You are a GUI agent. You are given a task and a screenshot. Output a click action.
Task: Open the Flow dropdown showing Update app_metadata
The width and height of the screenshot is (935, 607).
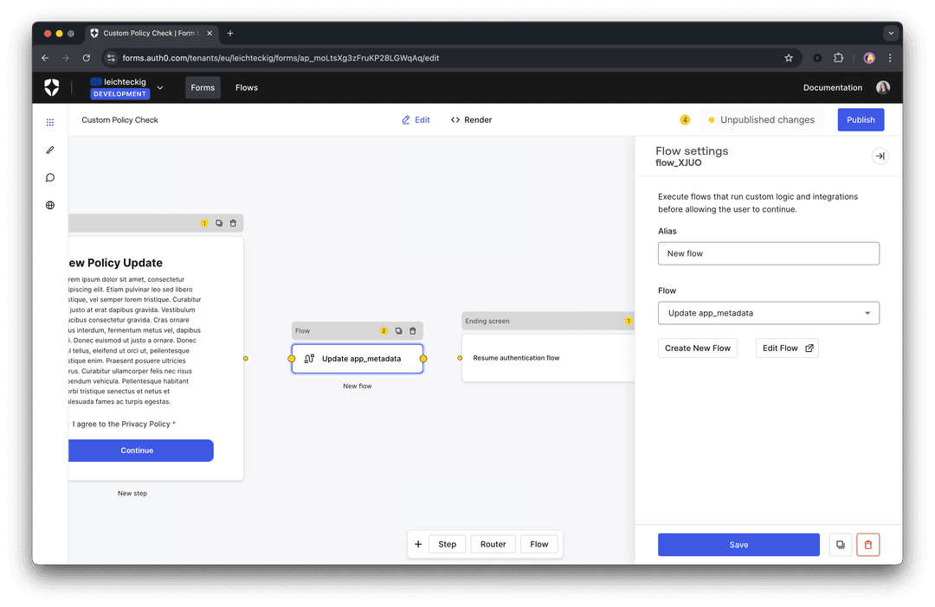768,313
